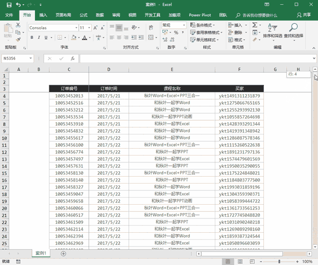Click the Clear eraser icon
The width and height of the screenshot is (318, 265).
[x=255, y=40]
